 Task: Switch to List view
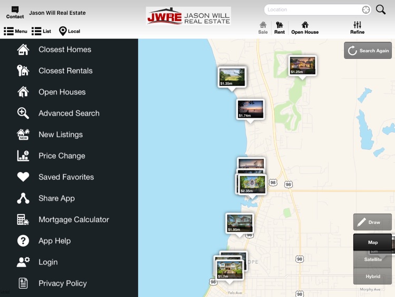41,31
